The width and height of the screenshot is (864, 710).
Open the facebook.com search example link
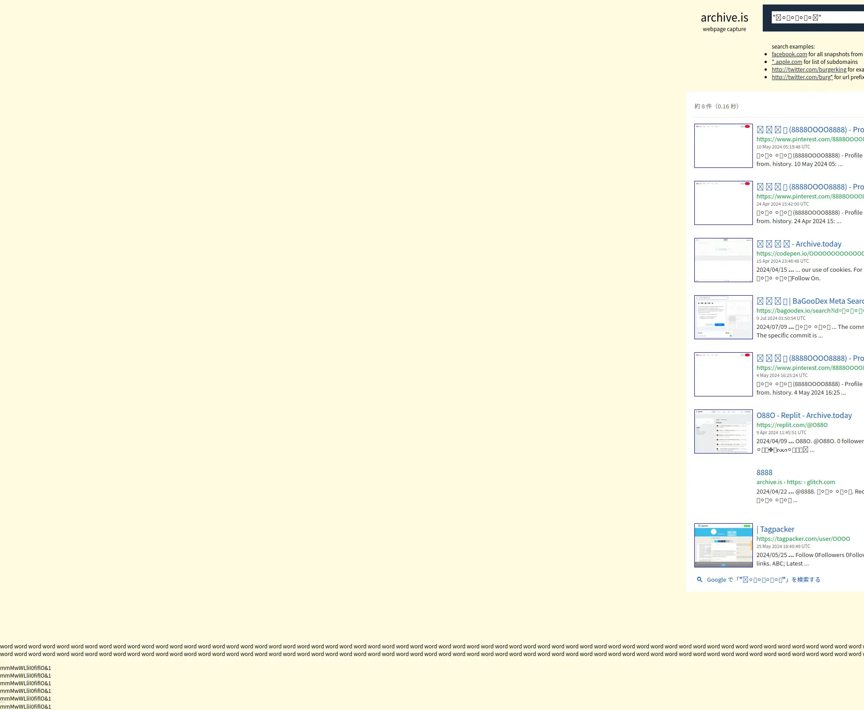[x=789, y=54]
